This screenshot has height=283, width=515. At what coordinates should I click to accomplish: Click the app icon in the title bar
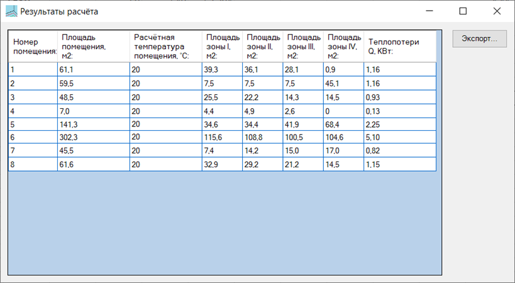point(11,11)
